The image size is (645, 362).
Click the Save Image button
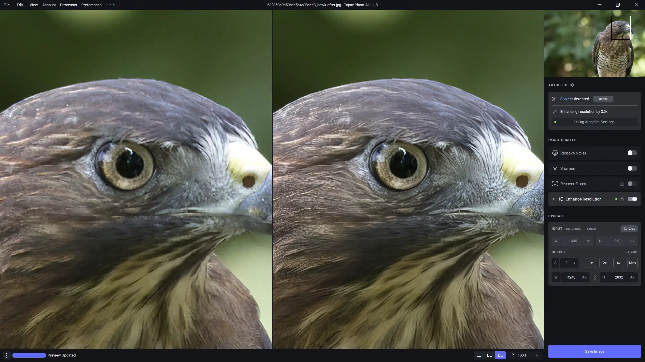(594, 351)
